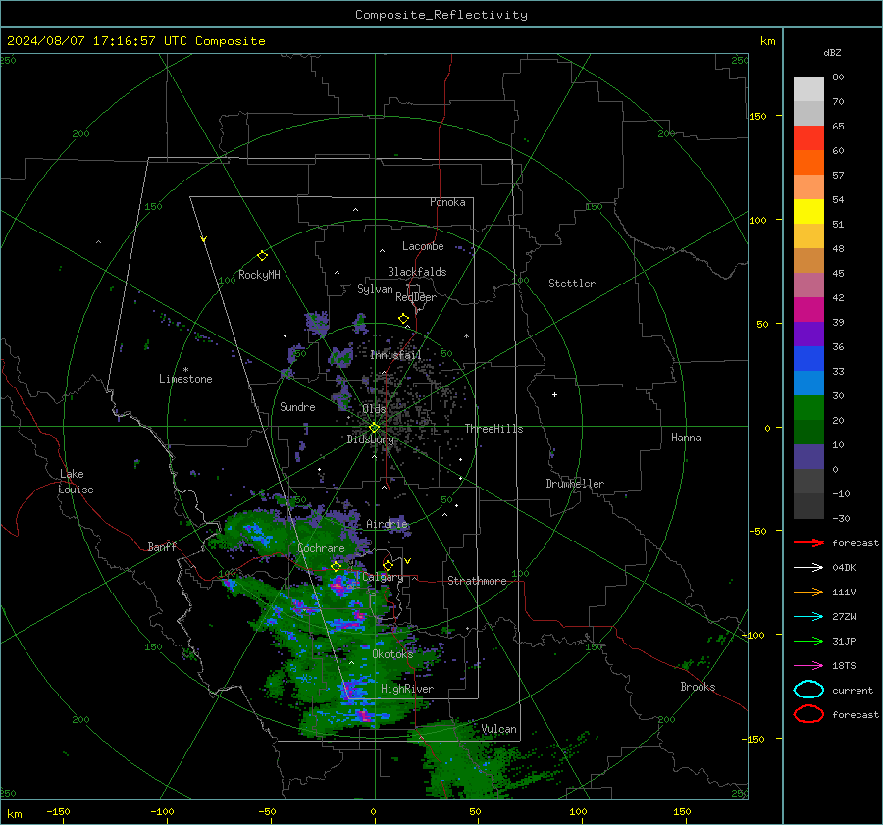883x825 pixels.
Task: Click the cyan current ellipse legend icon
Action: tap(808, 690)
